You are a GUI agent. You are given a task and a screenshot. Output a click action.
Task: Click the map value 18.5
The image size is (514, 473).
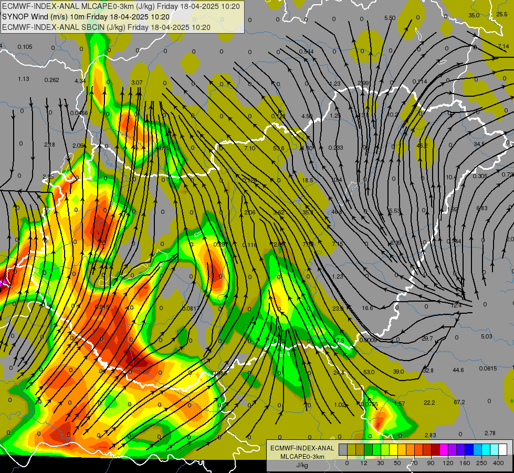tap(308, 181)
